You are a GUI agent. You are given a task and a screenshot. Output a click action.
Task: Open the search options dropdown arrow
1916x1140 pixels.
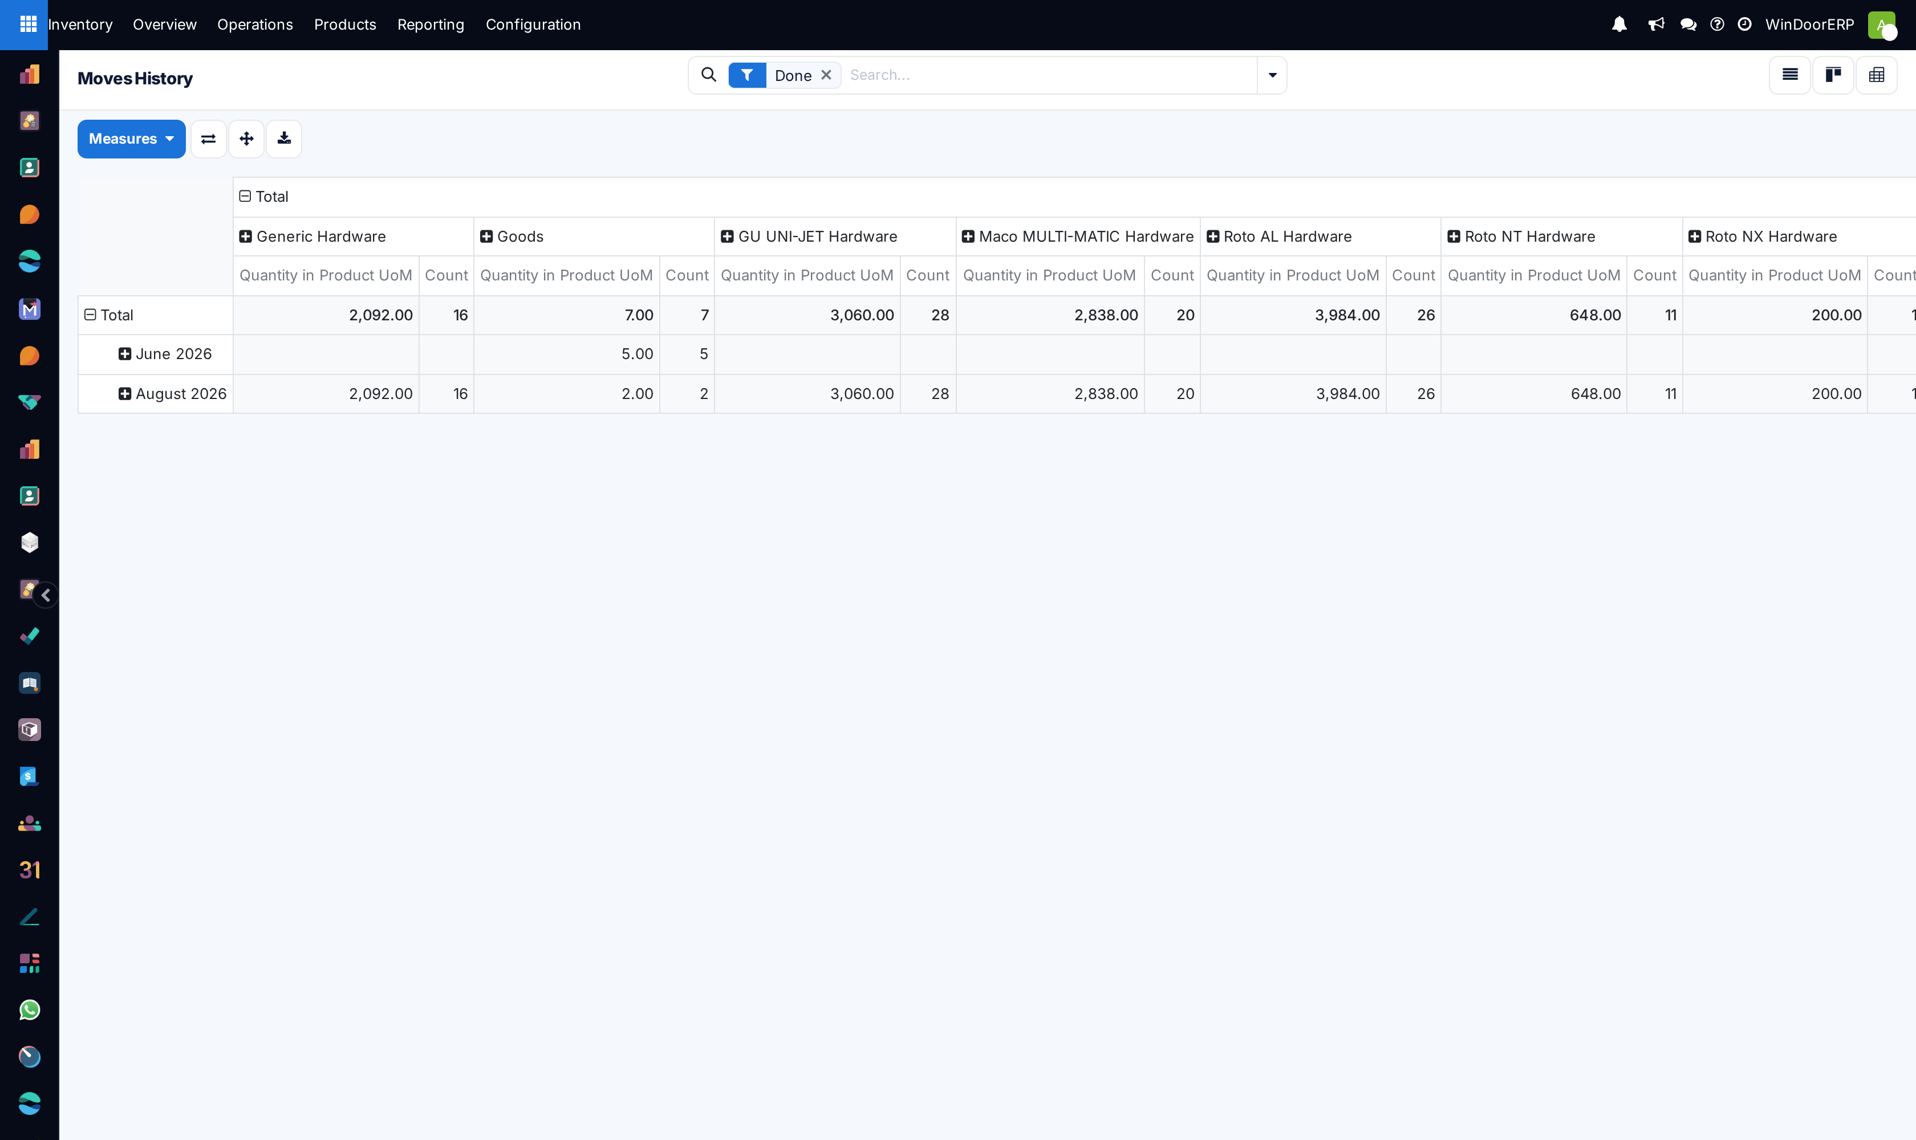coord(1272,75)
